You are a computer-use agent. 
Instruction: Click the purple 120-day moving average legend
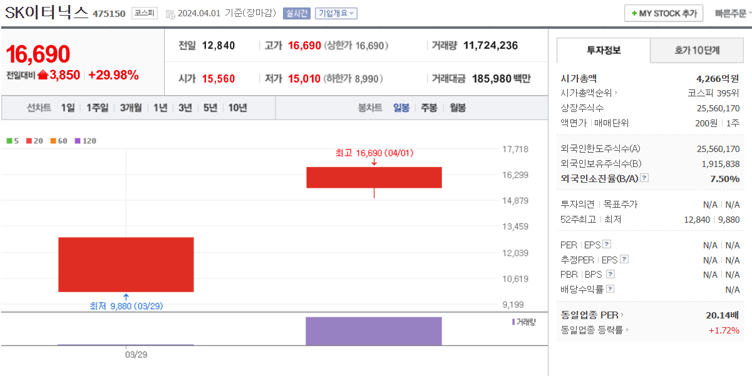(x=86, y=141)
